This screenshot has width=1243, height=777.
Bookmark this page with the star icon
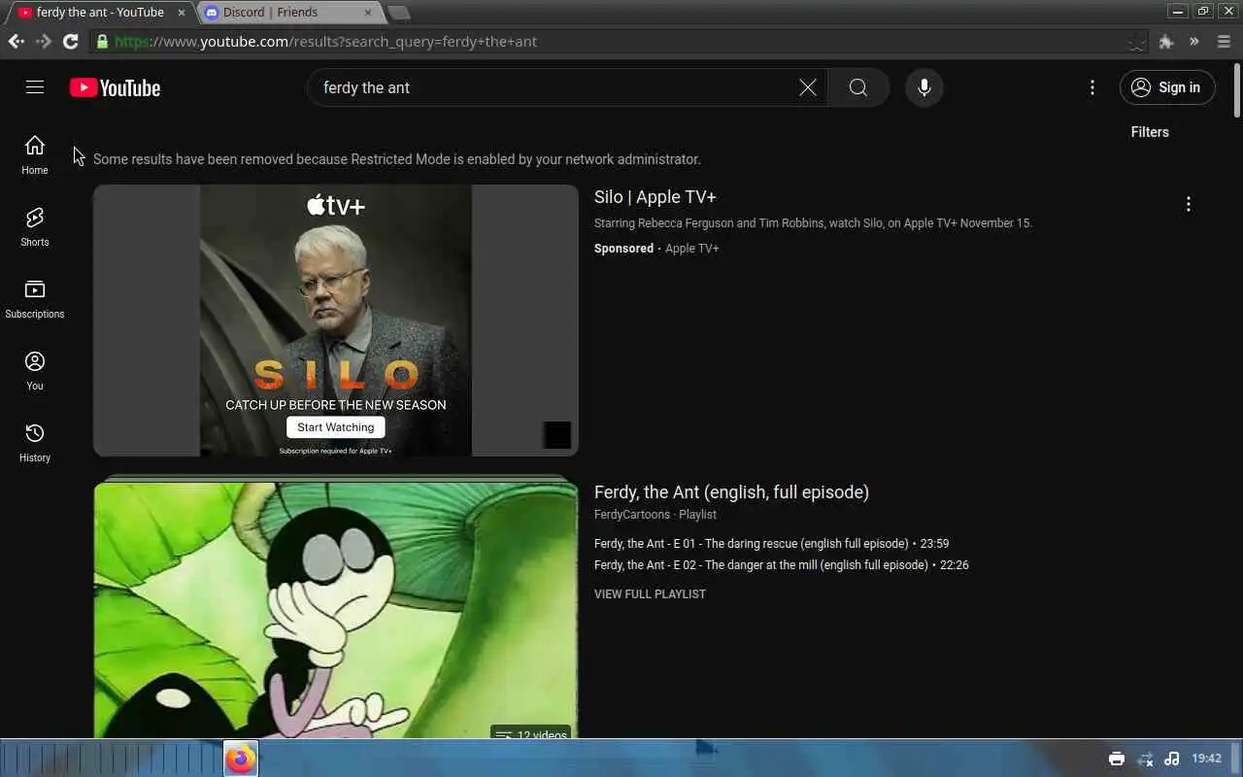(1137, 42)
